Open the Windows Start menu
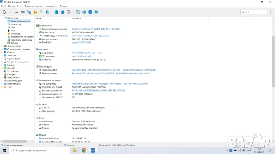275x154 pixels. pos(4,150)
